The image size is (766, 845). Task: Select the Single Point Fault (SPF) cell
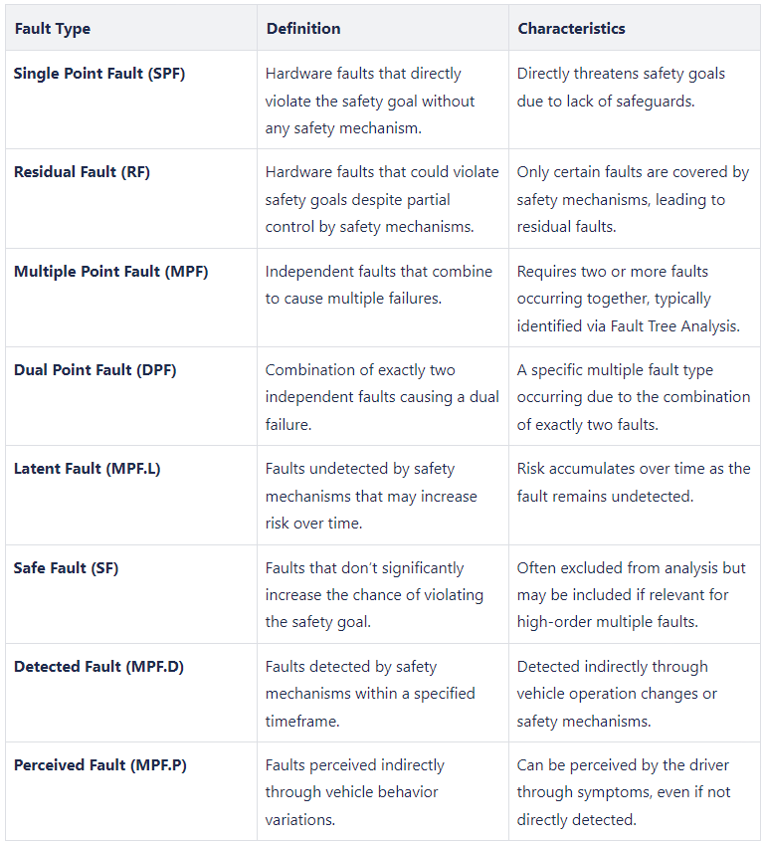[98, 74]
